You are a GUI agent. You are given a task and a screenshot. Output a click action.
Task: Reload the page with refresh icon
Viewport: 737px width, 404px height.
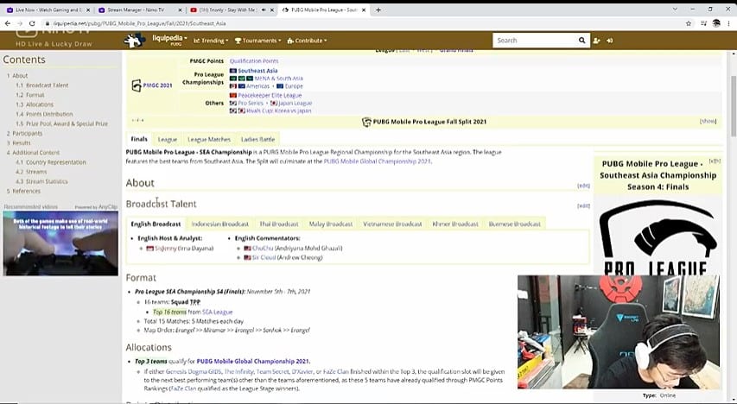click(x=32, y=23)
